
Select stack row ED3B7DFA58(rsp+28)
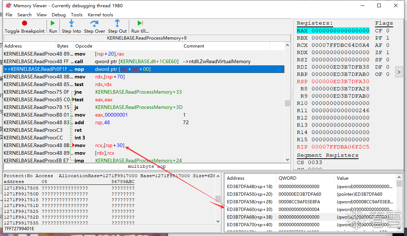(310, 202)
